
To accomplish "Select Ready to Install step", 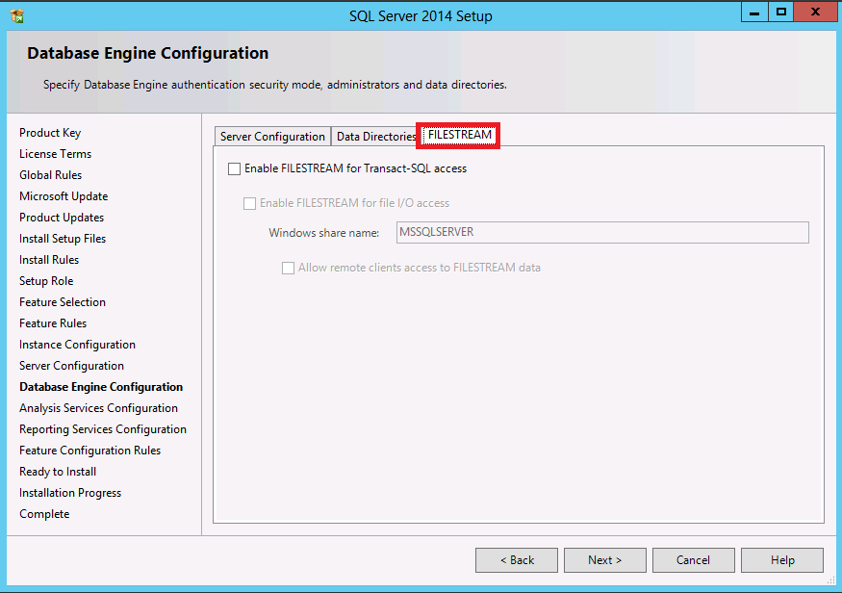I will pyautogui.click(x=58, y=472).
